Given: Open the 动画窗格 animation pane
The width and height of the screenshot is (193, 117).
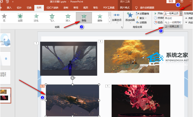Looking at the screenshot, I should pyautogui.click(x=142, y=14).
